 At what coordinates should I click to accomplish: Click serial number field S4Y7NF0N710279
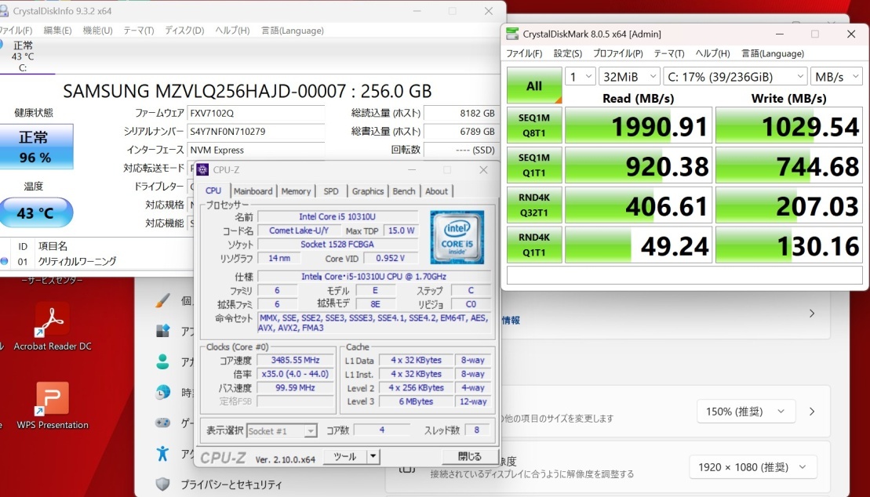[256, 132]
